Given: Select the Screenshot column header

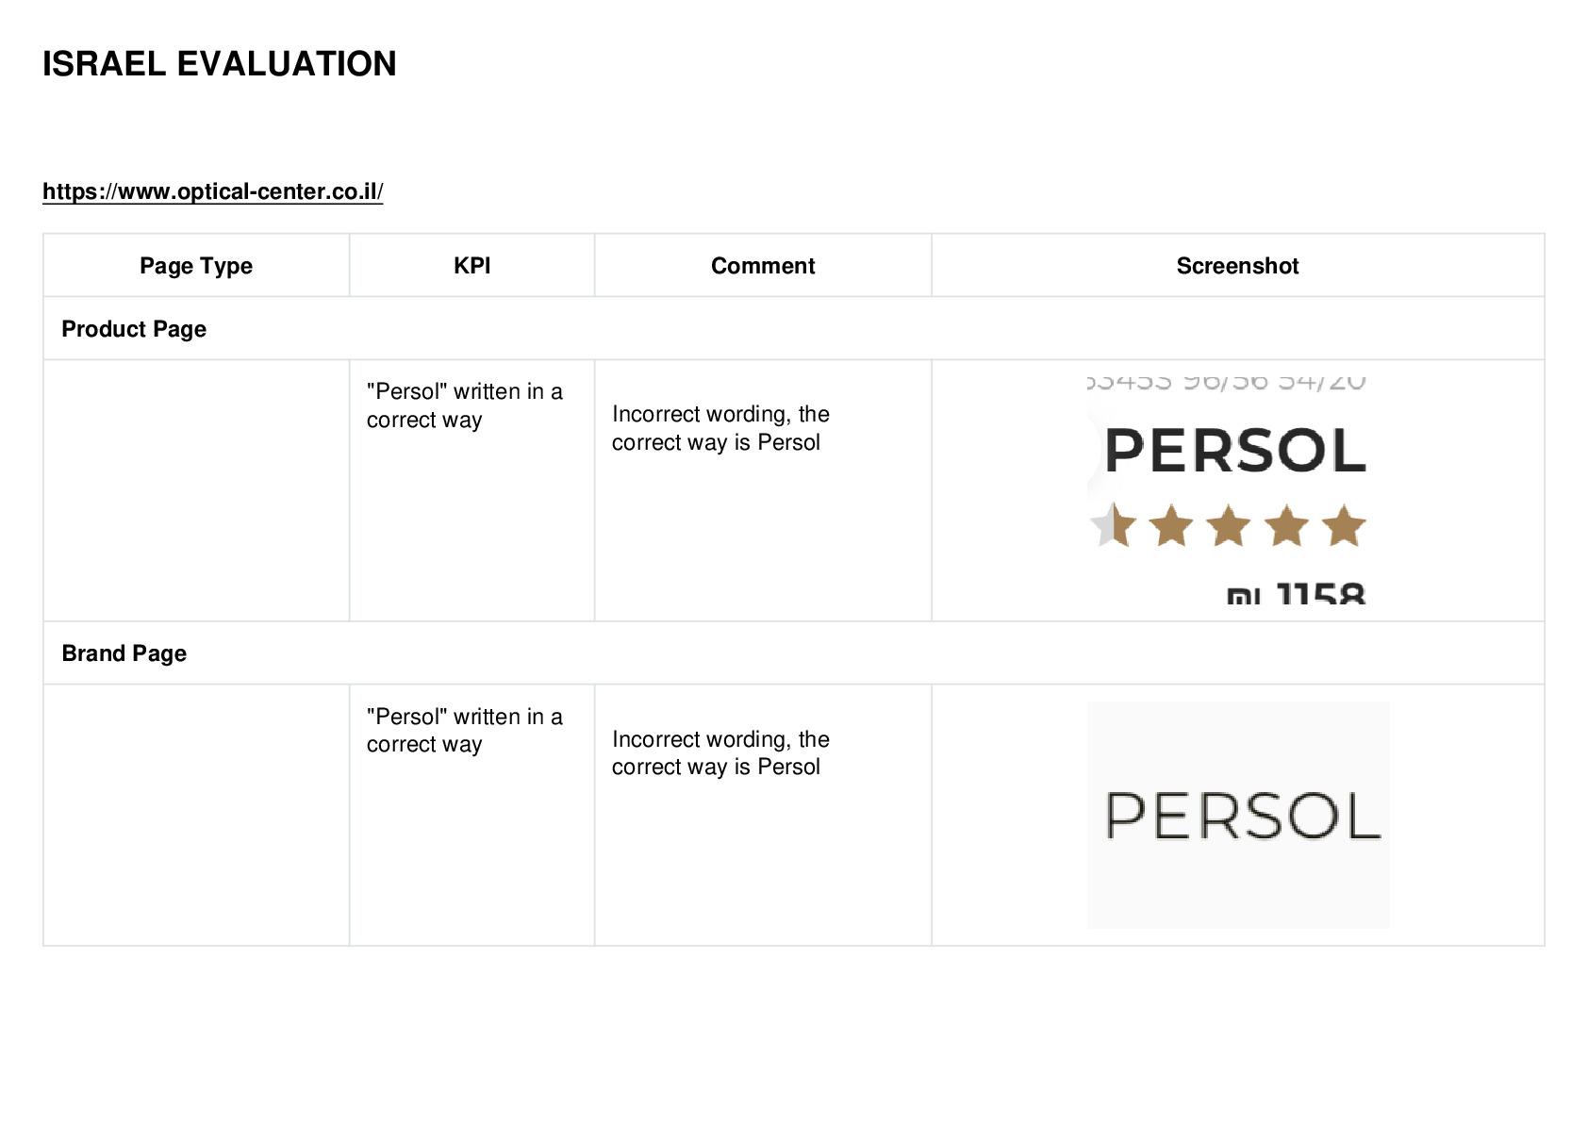Looking at the screenshot, I should point(1237,266).
